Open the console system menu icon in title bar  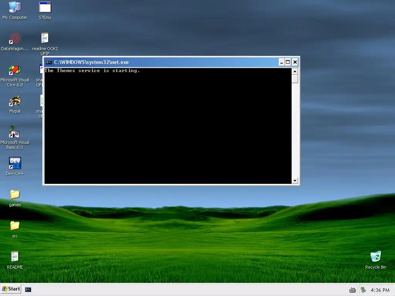[x=49, y=62]
